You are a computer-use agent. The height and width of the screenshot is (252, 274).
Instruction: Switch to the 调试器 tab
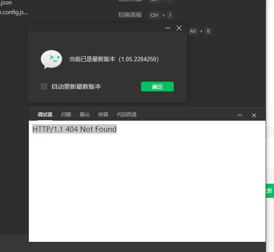(45, 114)
